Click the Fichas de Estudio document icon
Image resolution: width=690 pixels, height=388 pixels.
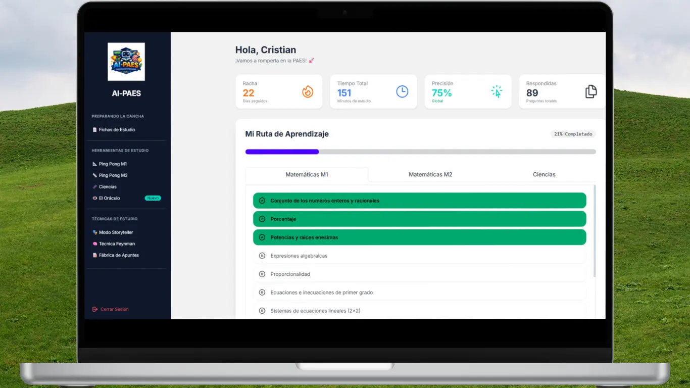click(x=94, y=130)
